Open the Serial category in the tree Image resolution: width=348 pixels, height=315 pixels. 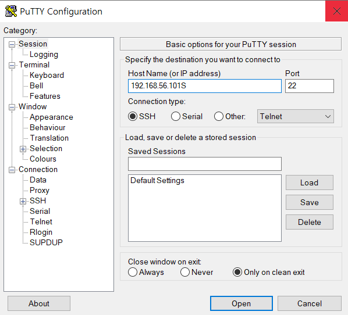(40, 211)
